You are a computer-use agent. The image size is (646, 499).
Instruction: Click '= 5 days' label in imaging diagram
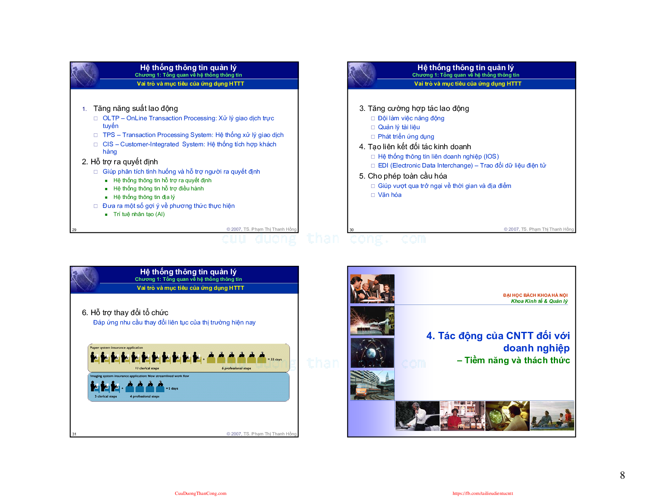(x=172, y=389)
